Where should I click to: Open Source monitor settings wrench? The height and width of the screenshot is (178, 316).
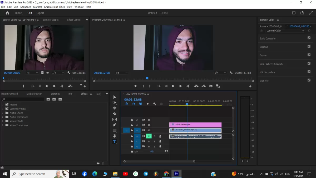coord(69,73)
